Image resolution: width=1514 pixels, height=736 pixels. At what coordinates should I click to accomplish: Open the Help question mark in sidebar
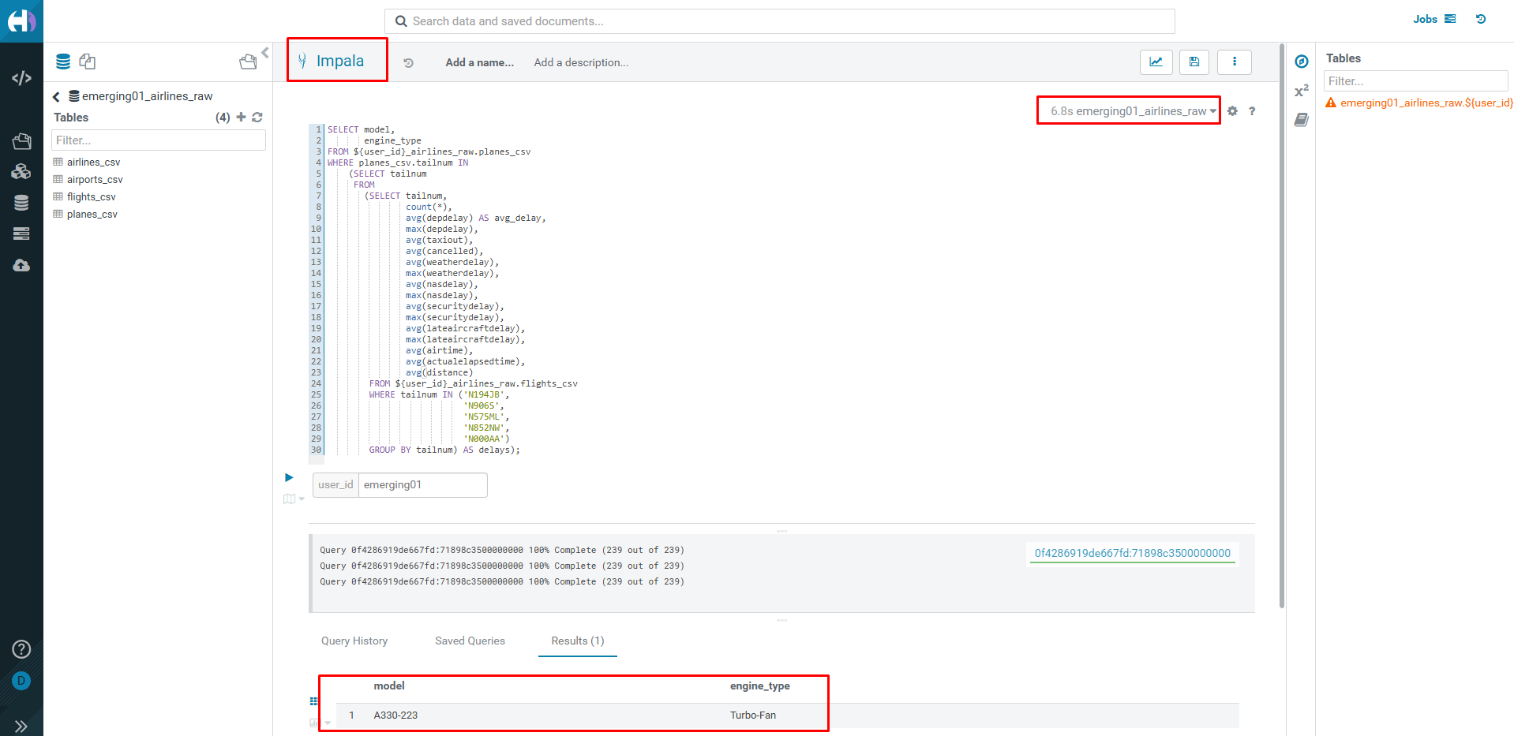21,649
